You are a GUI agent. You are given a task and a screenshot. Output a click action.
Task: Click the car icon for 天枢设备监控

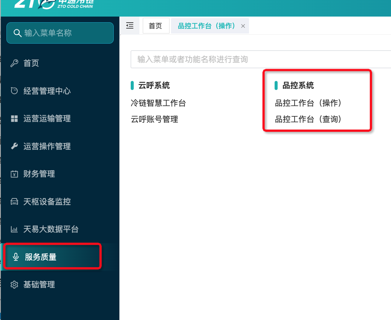coord(14,201)
